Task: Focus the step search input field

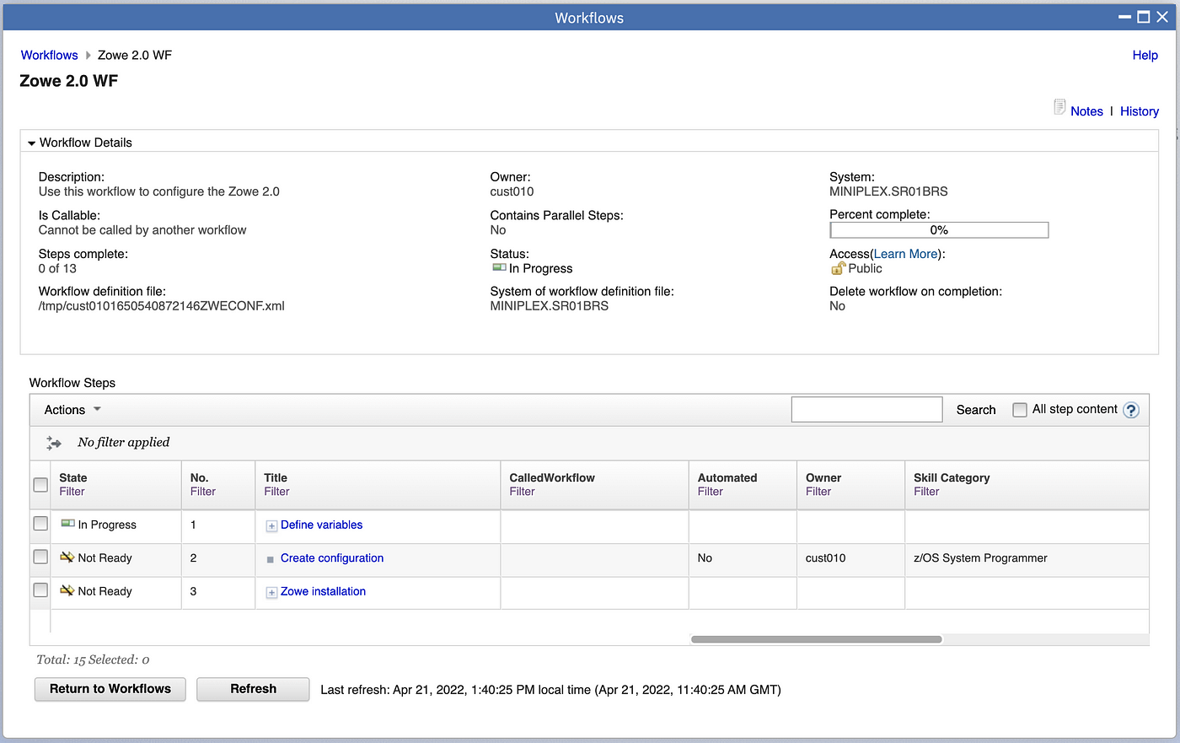Action: [866, 410]
